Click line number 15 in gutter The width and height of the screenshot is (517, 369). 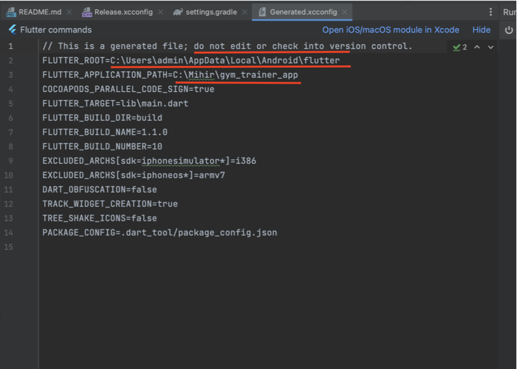click(x=8, y=247)
